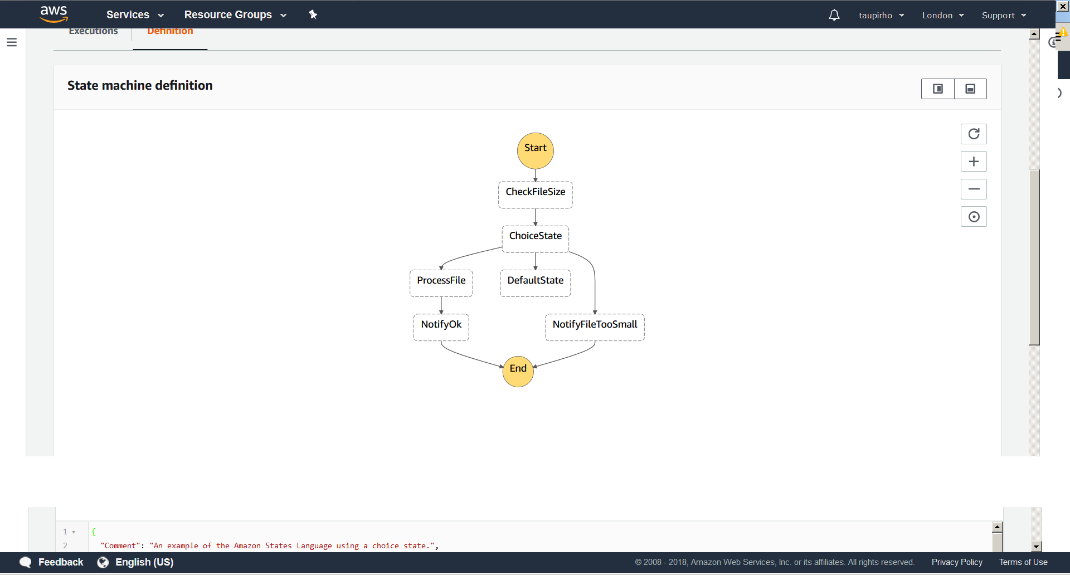Select the DefaultState node
This screenshot has width=1070, height=575.
[535, 283]
